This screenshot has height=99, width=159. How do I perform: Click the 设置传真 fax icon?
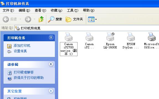9,52
